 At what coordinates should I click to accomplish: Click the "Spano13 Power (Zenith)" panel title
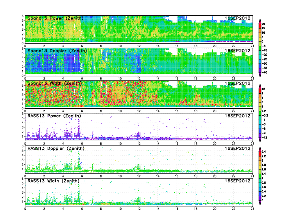pos(55,18)
